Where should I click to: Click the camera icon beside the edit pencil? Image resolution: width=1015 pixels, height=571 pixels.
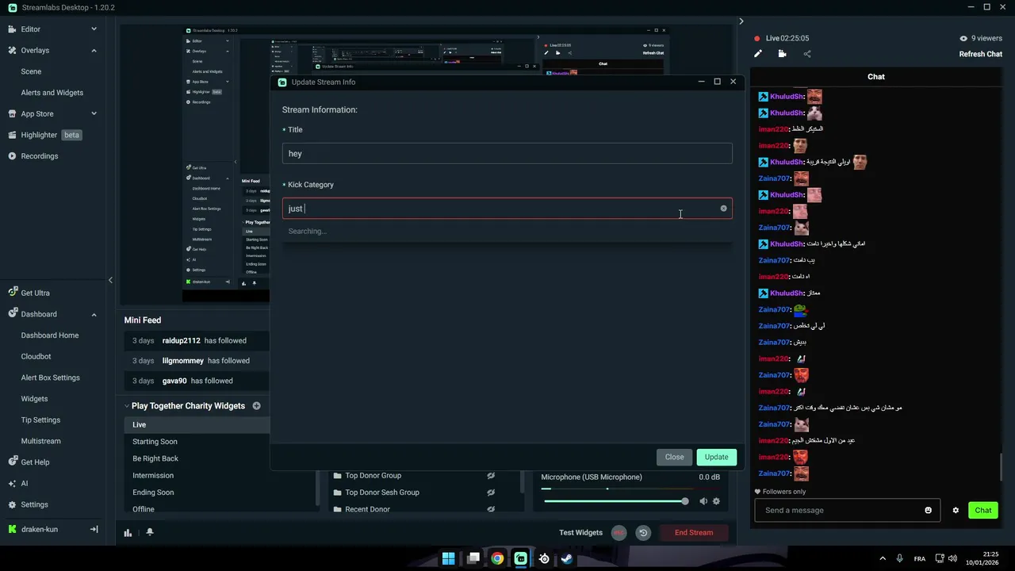[783, 54]
